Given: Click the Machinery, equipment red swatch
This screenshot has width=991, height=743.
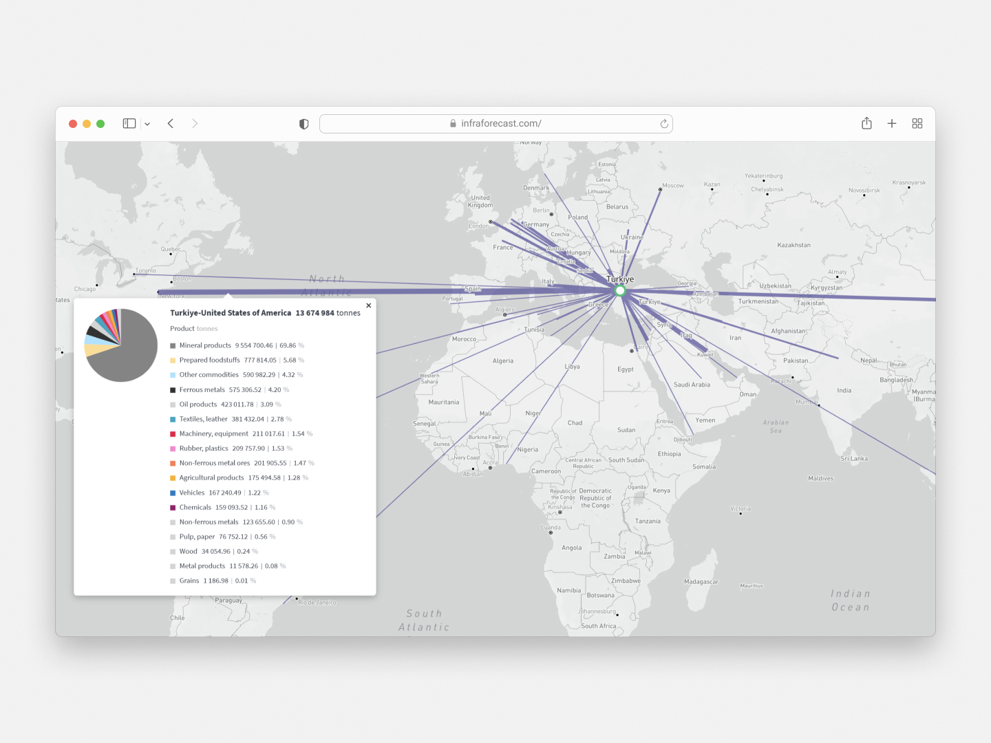Looking at the screenshot, I should click(173, 434).
